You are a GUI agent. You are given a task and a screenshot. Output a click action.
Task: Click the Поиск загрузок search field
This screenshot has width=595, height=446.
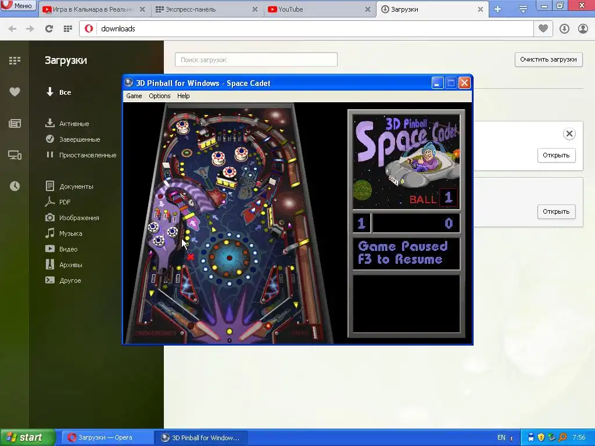click(x=256, y=60)
